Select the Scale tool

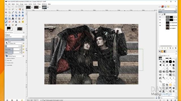[16, 15]
